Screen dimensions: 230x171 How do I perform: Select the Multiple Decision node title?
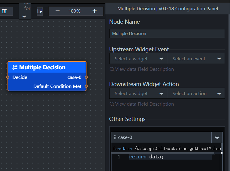coord(42,67)
